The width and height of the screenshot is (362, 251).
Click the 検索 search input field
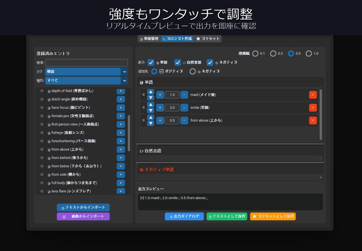87,62
